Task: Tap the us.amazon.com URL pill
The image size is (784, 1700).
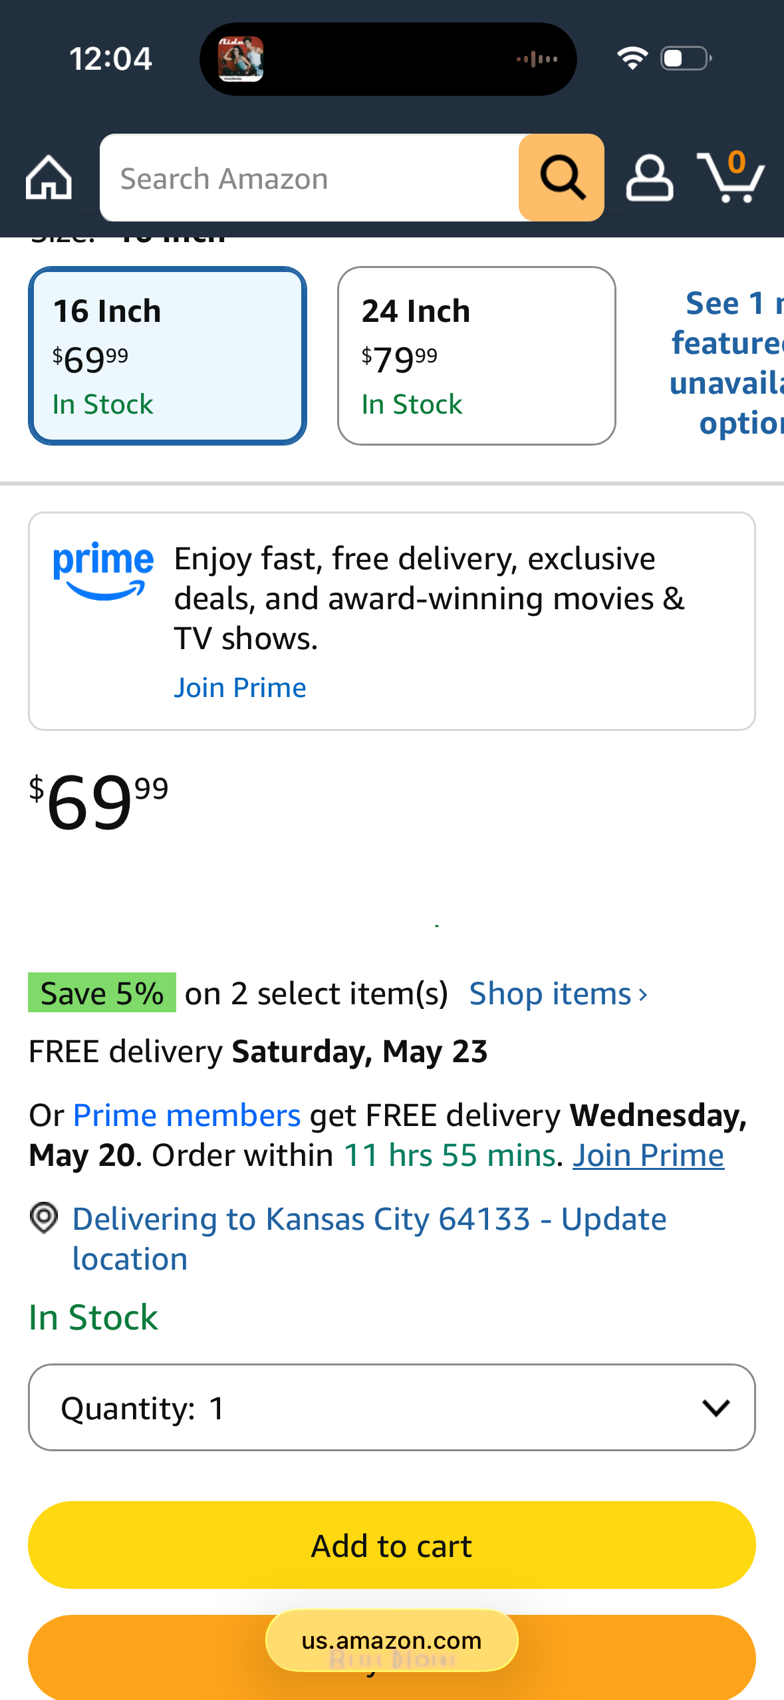Action: pos(392,1640)
